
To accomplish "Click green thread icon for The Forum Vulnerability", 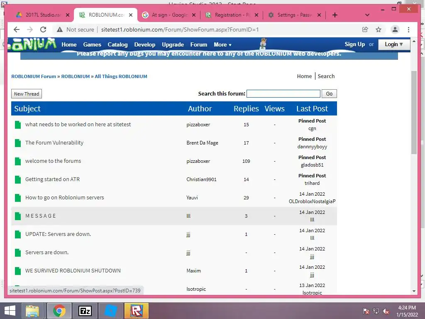I will tap(18, 143).
